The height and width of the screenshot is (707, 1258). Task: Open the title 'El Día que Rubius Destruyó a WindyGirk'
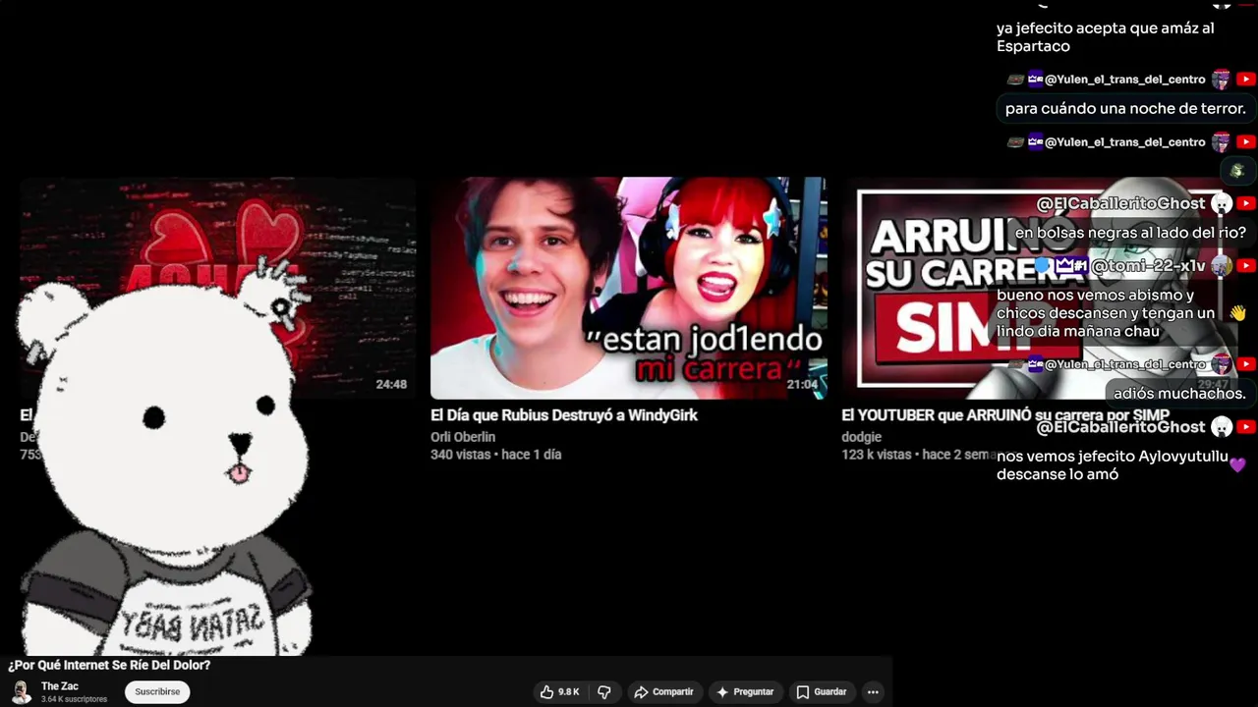[564, 415]
